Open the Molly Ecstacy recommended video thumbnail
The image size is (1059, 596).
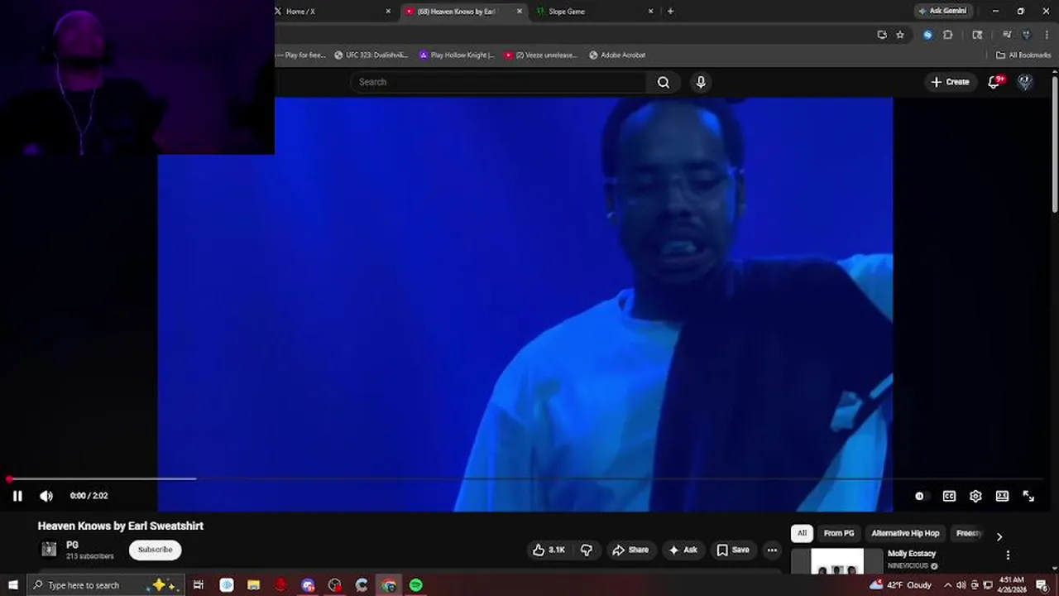pyautogui.click(x=836, y=561)
